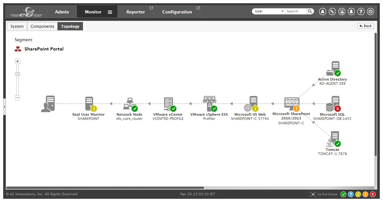Open the Configuration menu
383x202 pixels.
pos(177,12)
